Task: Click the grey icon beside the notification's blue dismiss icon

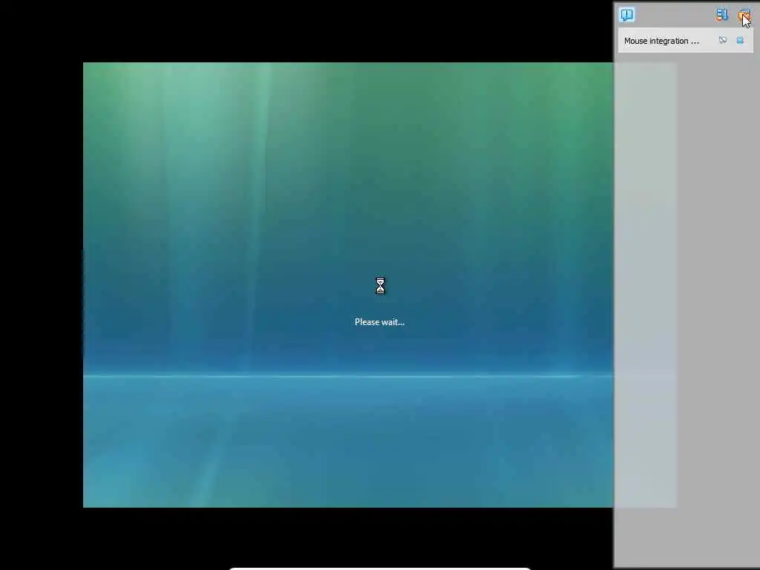Action: pos(723,41)
